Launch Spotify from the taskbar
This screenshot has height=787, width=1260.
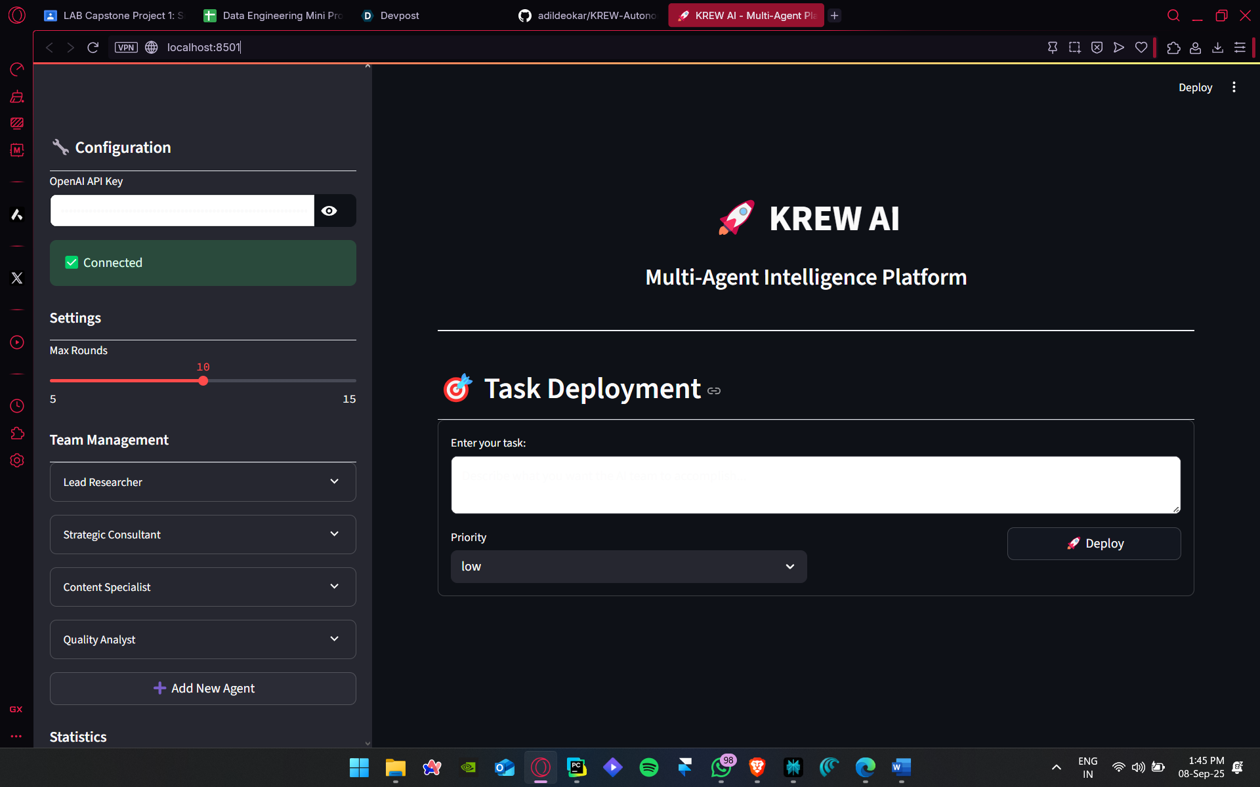(648, 767)
